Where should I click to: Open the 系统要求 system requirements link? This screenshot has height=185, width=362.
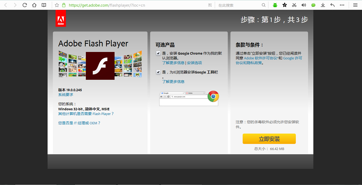66,95
